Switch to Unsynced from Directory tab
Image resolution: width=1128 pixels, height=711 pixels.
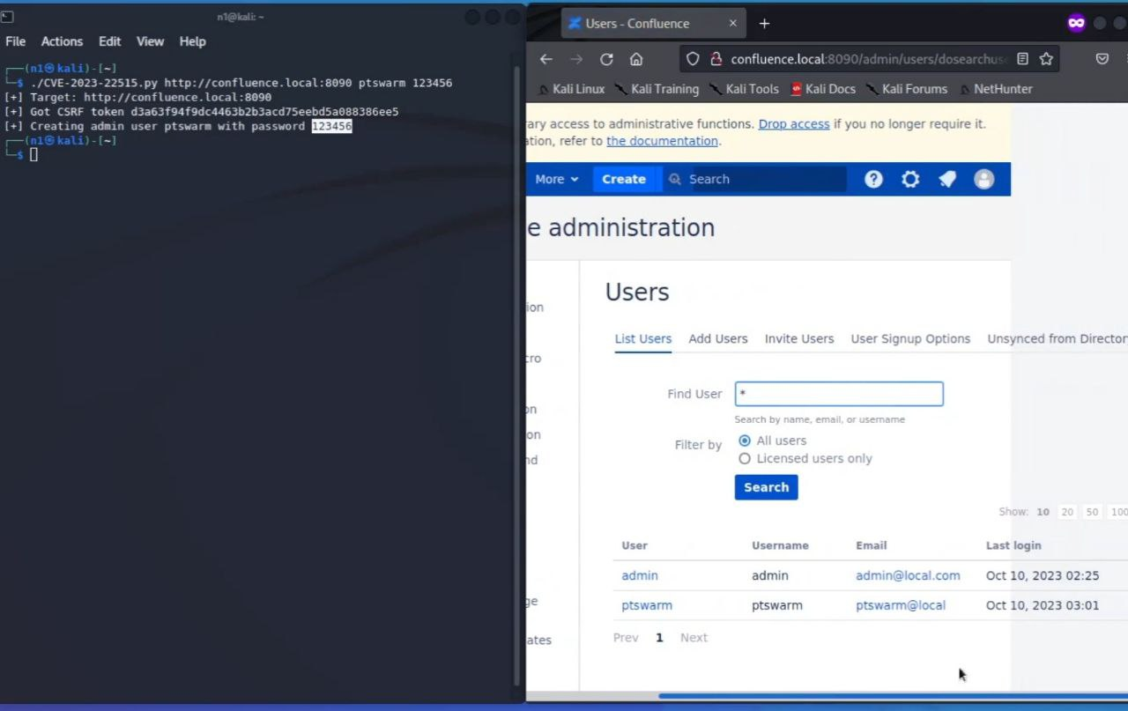pos(1057,338)
